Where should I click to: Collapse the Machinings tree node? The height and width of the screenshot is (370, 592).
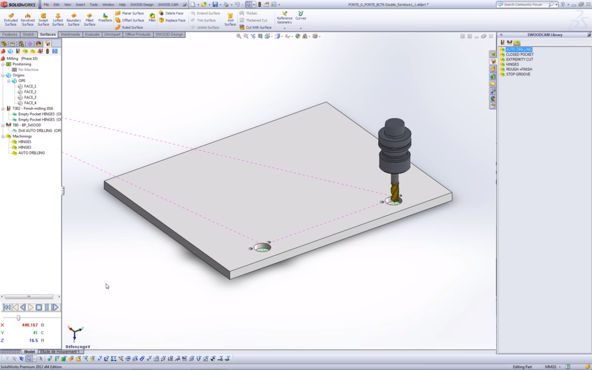(3, 137)
